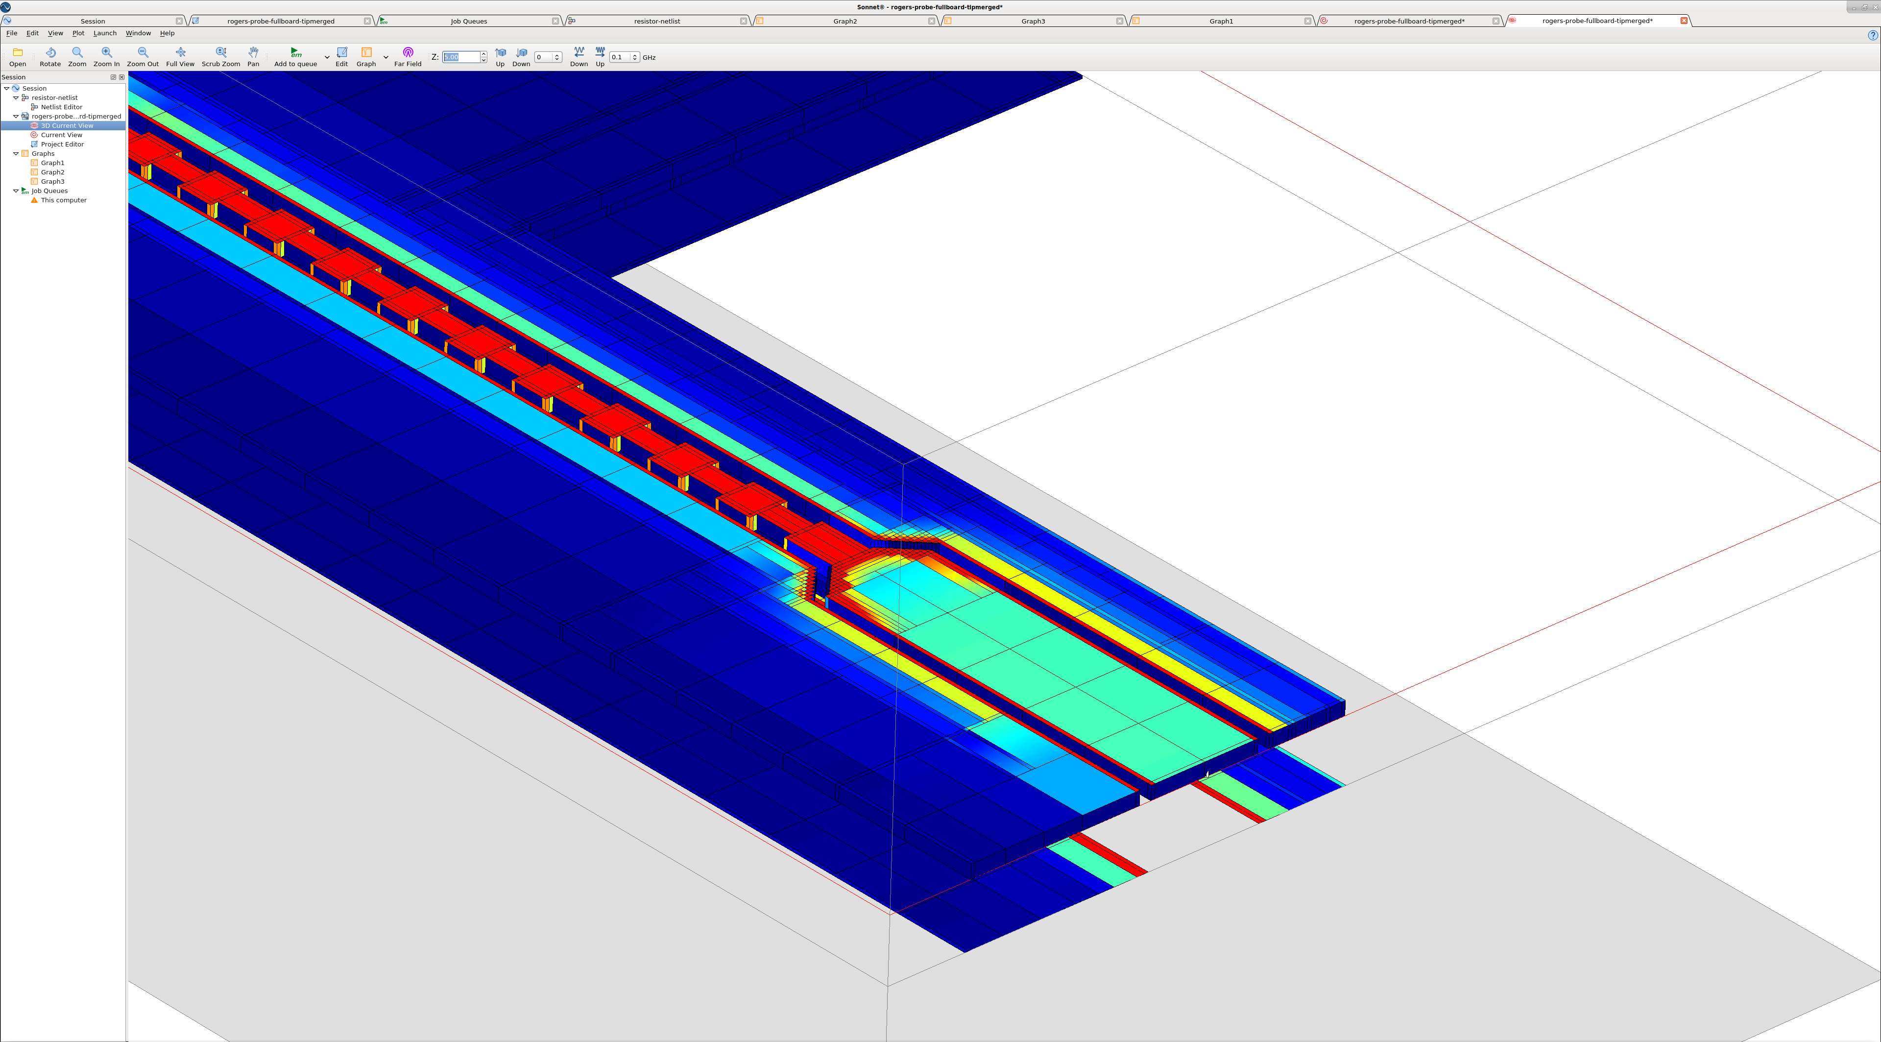Viewport: 1881px width, 1042px height.
Task: Open the View menu
Action: point(55,33)
